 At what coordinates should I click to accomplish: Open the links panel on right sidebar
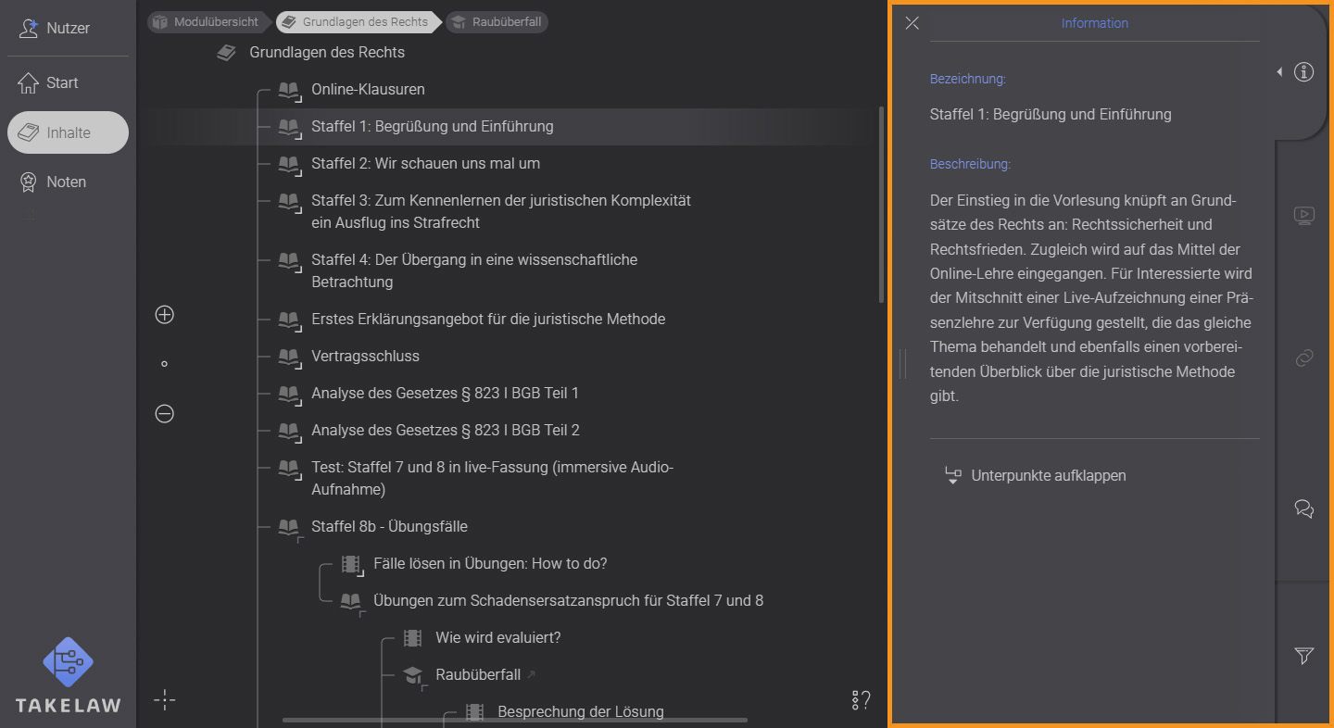pyautogui.click(x=1304, y=358)
